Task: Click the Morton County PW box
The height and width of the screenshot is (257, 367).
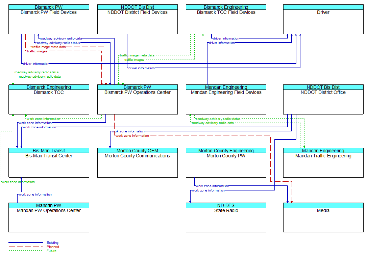Action: click(x=226, y=163)
